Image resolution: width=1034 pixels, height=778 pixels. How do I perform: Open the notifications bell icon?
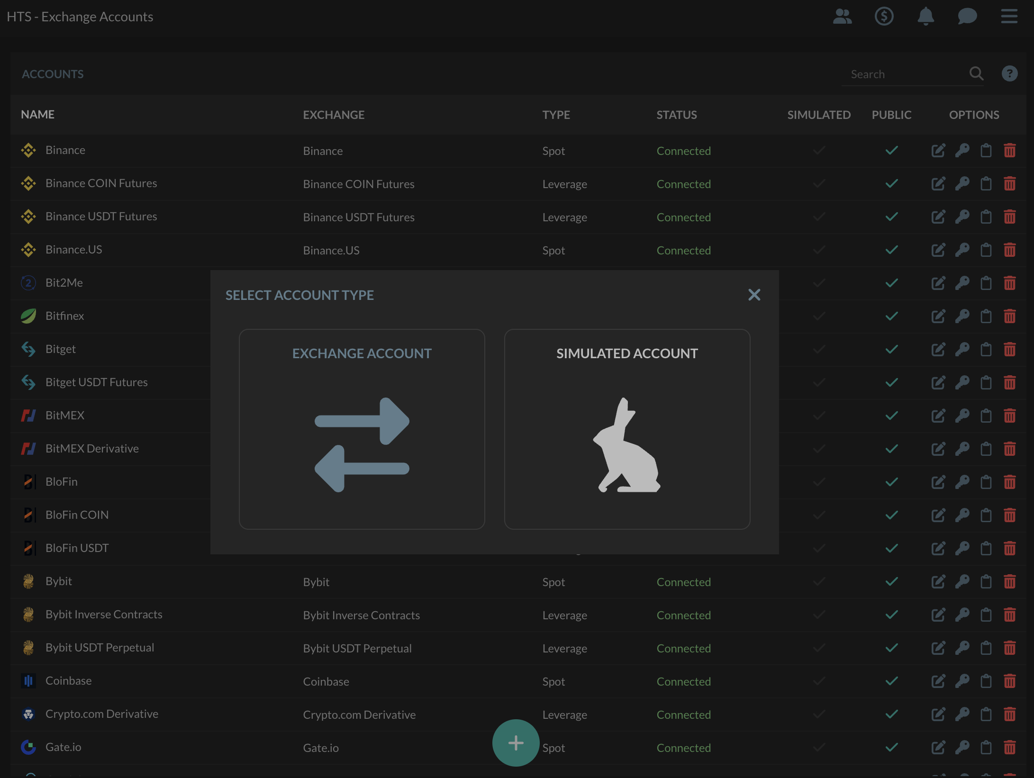coord(925,16)
